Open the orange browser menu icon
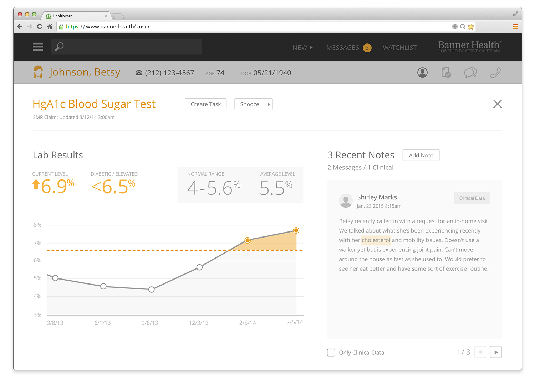Viewport: 535px width, 381px height. coord(515,26)
